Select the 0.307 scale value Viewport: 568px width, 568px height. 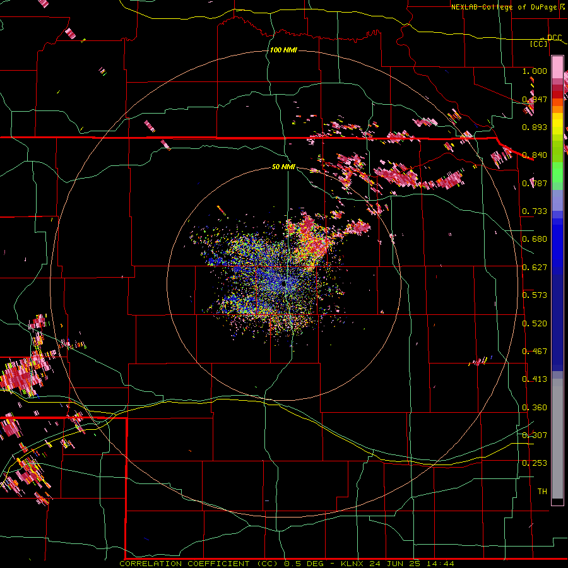(535, 435)
